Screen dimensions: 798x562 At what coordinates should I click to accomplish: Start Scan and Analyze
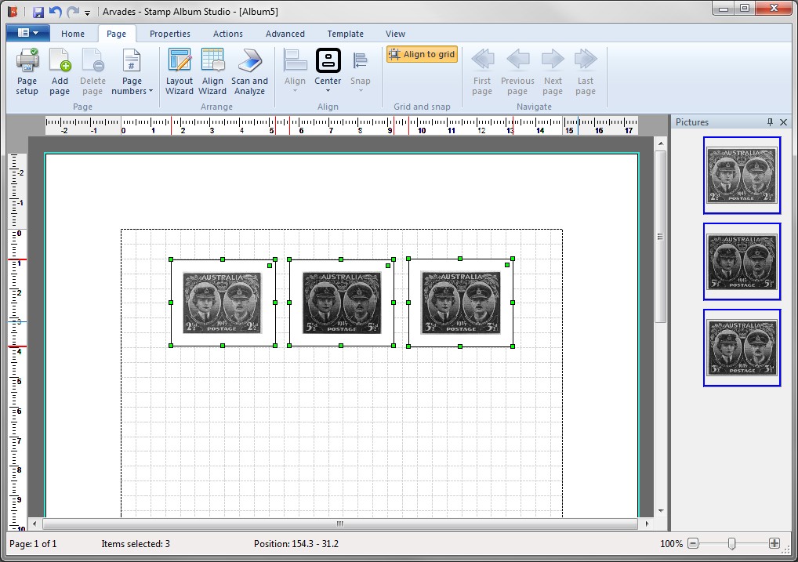(249, 72)
